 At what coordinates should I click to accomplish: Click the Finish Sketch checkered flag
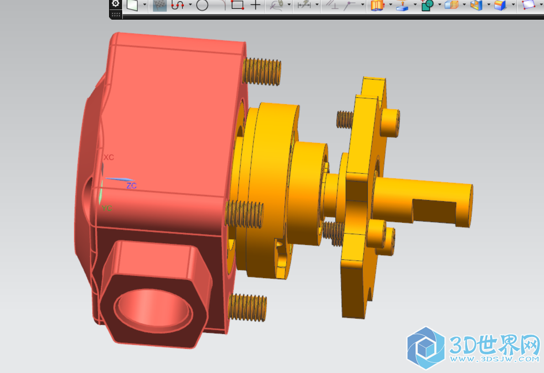(160, 5)
